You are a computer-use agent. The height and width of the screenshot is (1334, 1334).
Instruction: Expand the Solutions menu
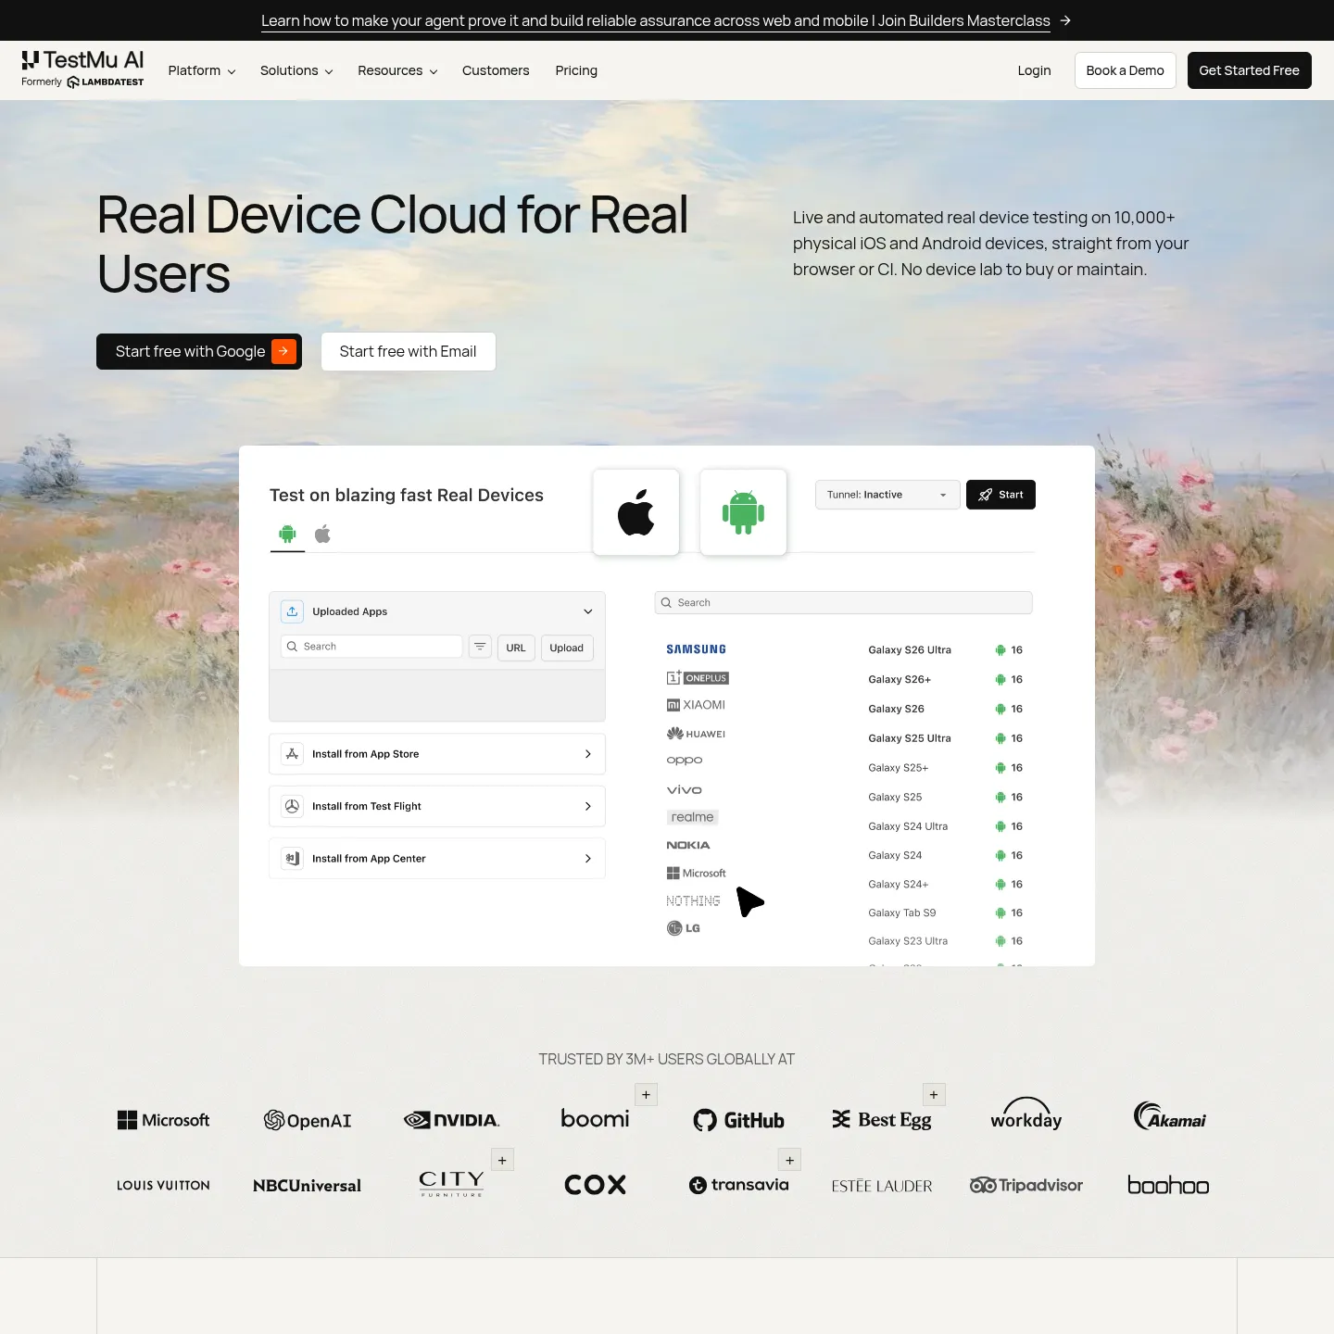coord(296,70)
